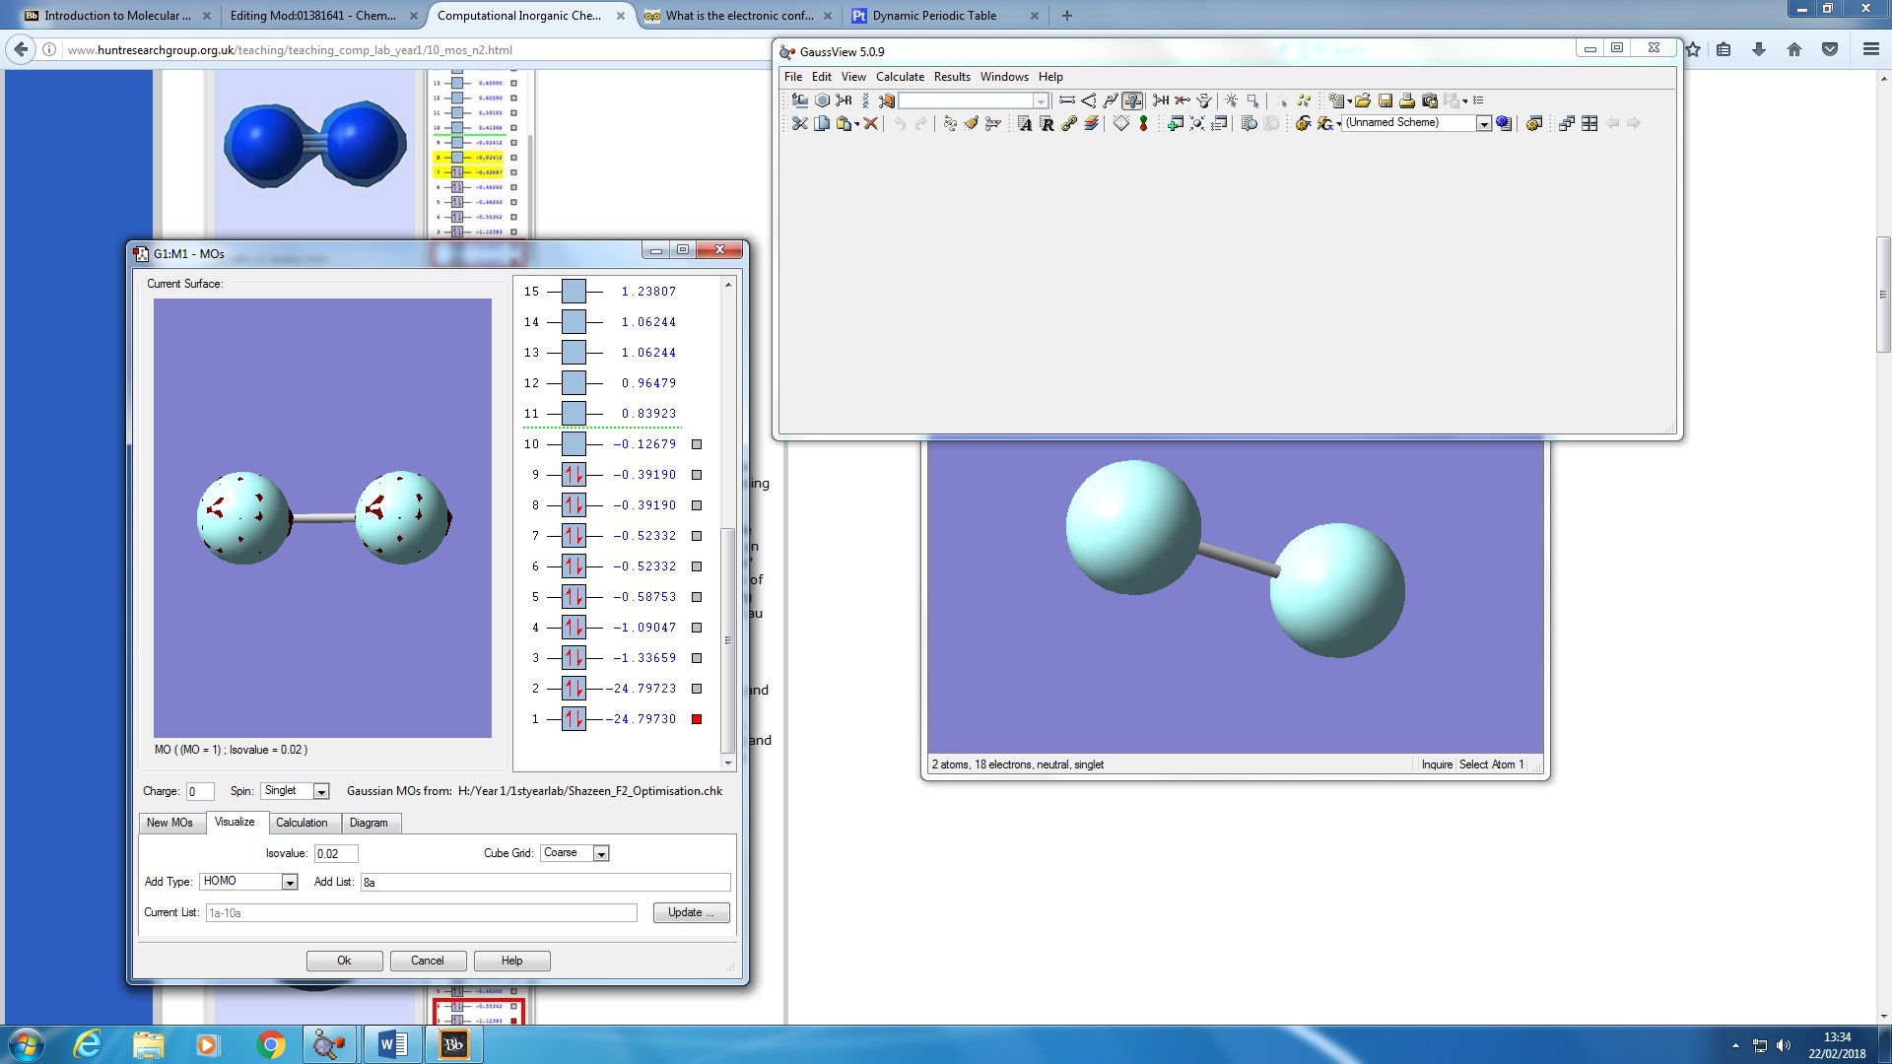Click the Add Hydrogens tool icon
Viewport: 1892px width, 1064px height.
[1161, 100]
